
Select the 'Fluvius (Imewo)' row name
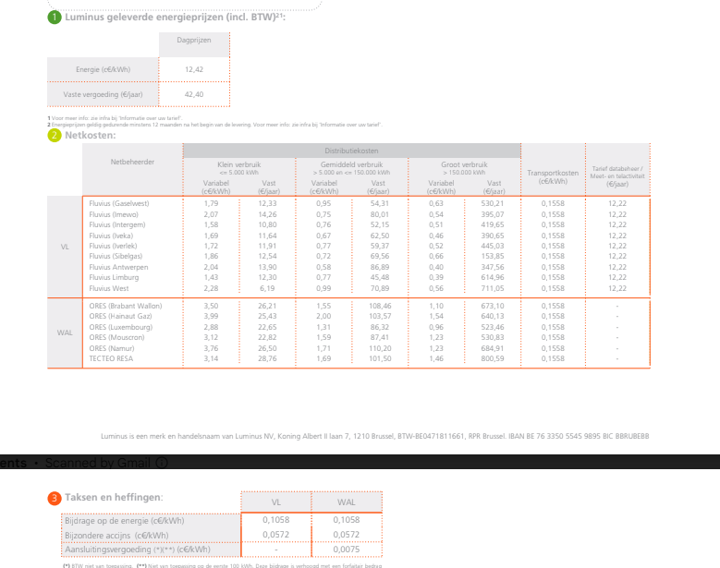tap(114, 214)
